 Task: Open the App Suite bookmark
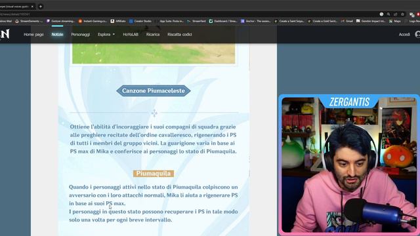pos(169,21)
